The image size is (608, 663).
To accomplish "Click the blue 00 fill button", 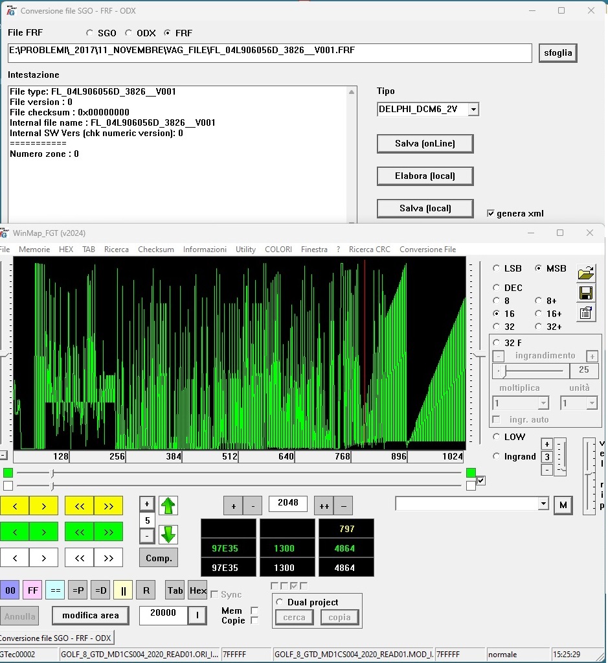I will [10, 590].
